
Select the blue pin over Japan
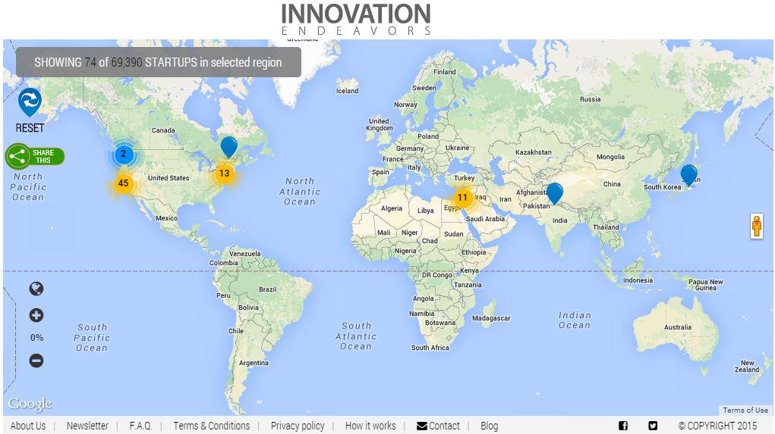point(689,175)
